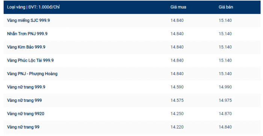Click sell price 14.975 for nữ trang 999

pos(225,100)
